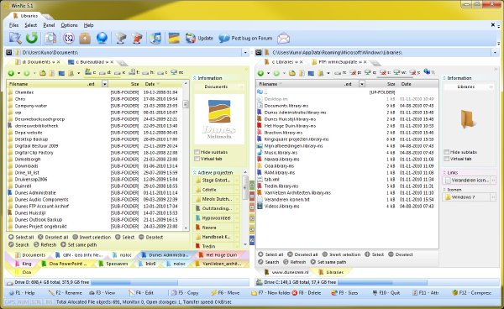The image size is (504, 309).
Task: Open history dropdown next to left back arrow
Action: pos(18,74)
